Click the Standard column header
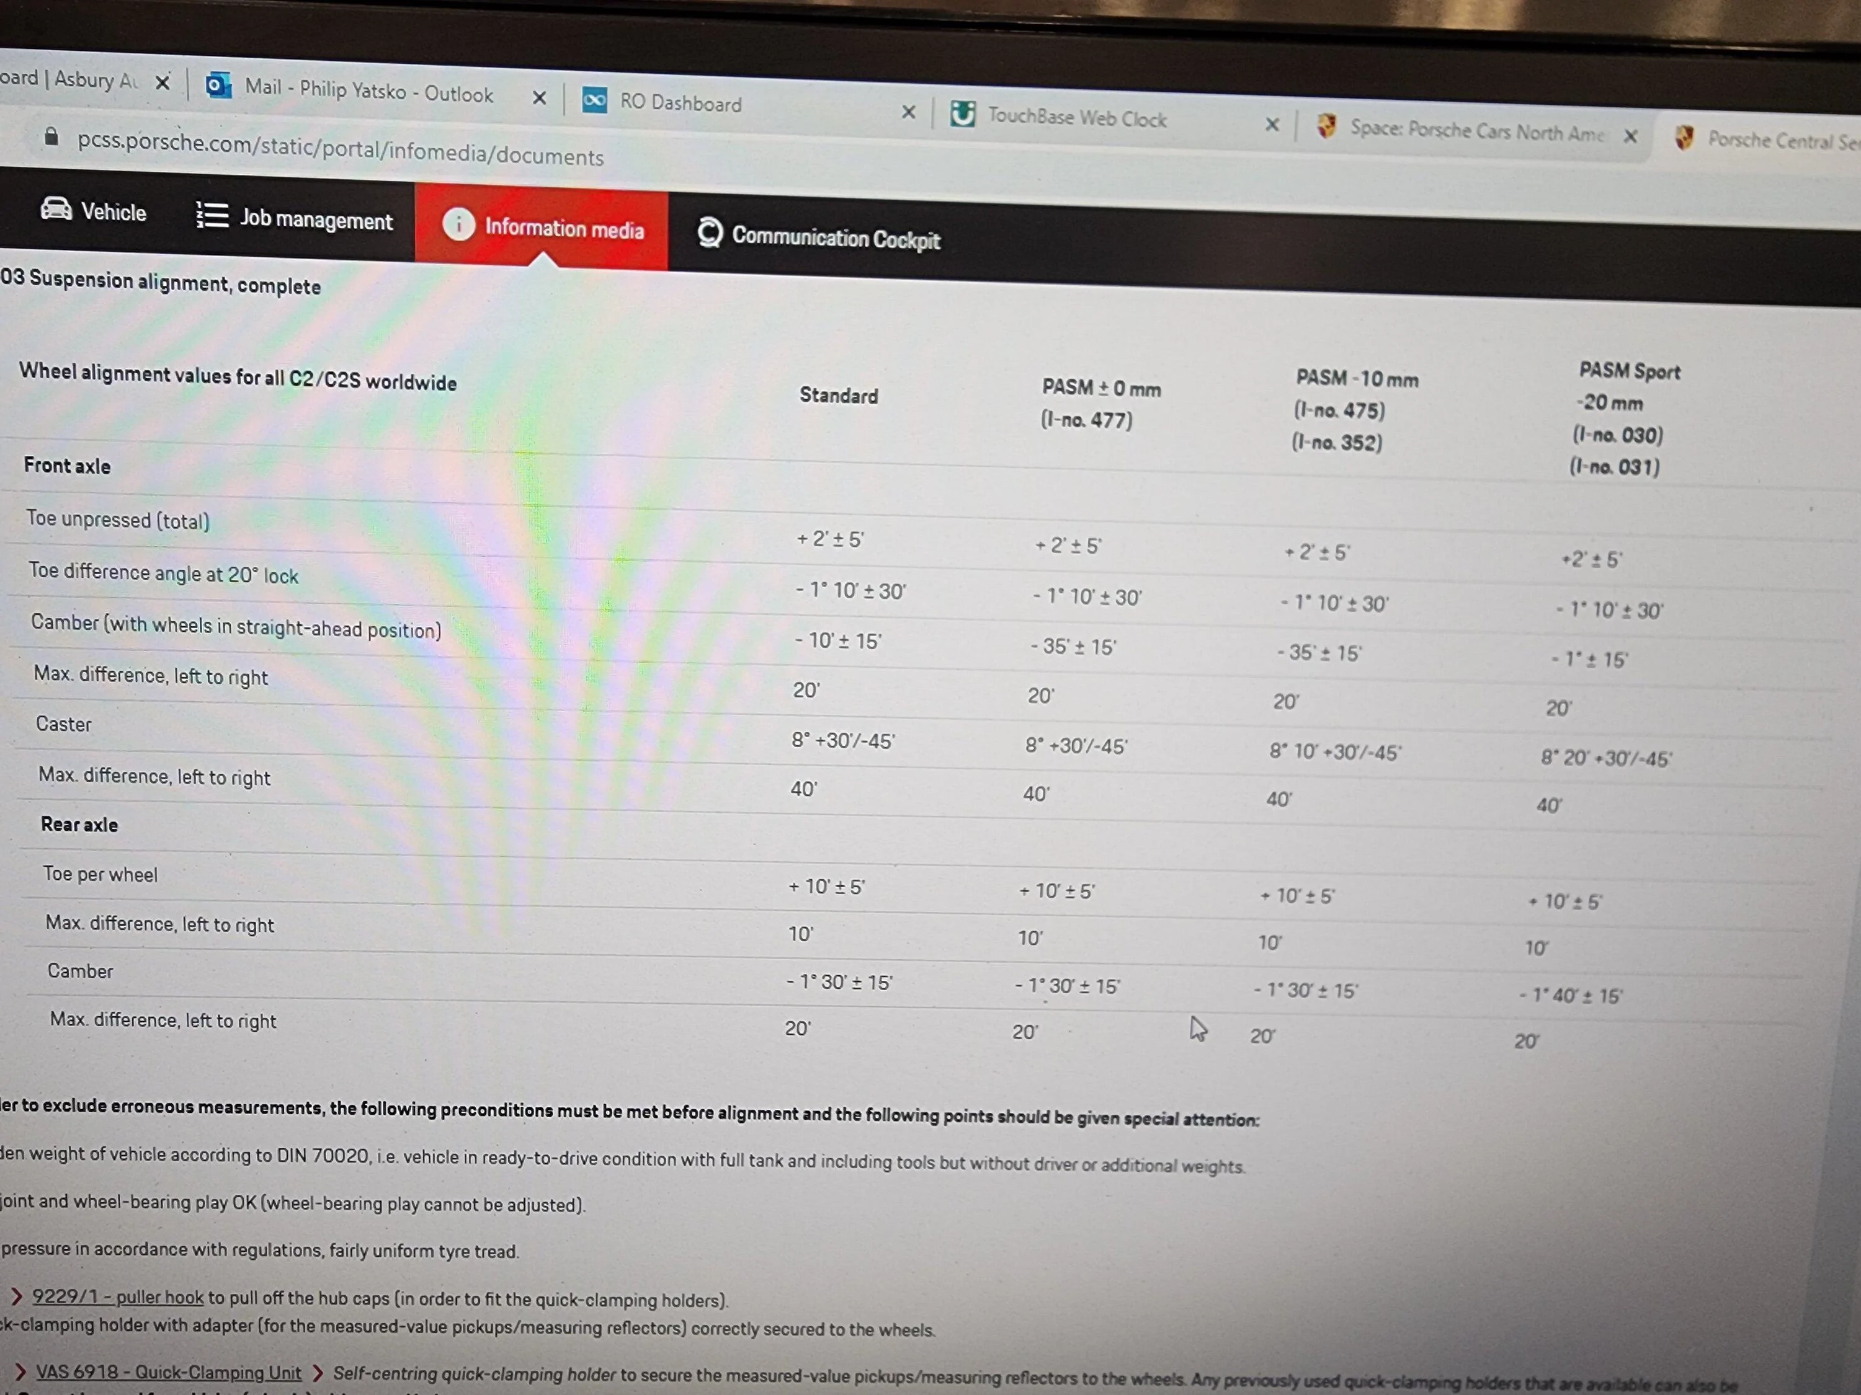Image resolution: width=1861 pixels, height=1395 pixels. coord(838,395)
